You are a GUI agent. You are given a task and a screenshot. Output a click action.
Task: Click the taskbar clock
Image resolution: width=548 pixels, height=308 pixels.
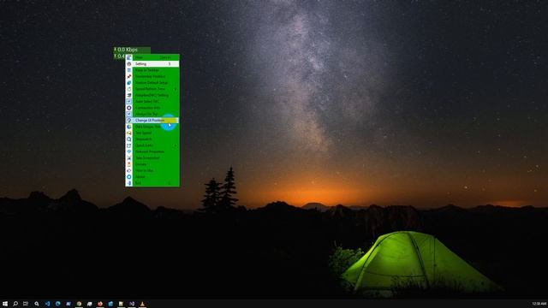(x=539, y=304)
